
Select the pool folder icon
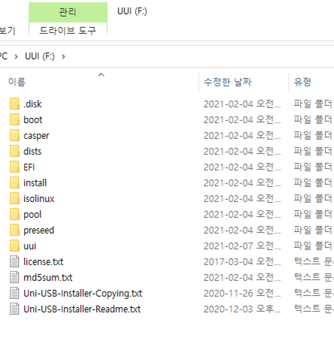[14, 214]
